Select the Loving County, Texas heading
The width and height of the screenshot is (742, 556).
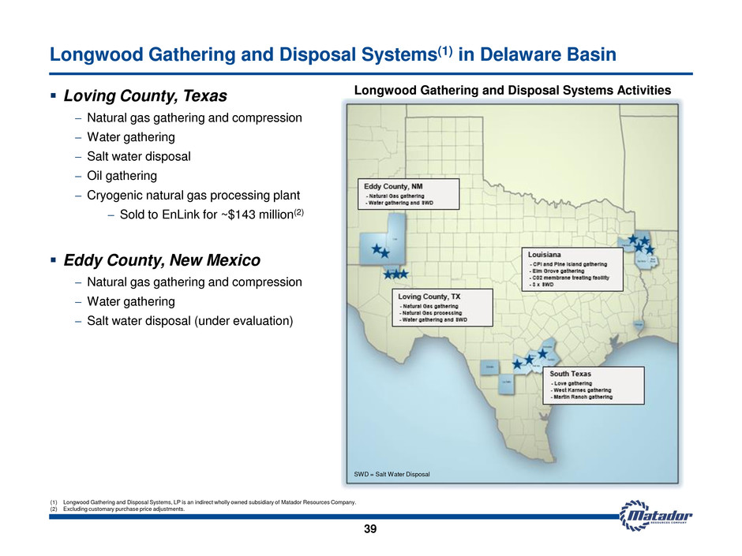tap(145, 95)
